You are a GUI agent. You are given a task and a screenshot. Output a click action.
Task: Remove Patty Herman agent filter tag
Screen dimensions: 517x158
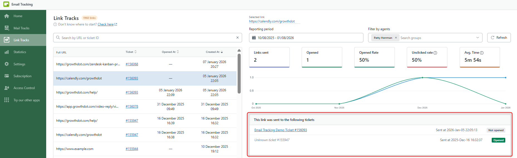pyautogui.click(x=396, y=38)
